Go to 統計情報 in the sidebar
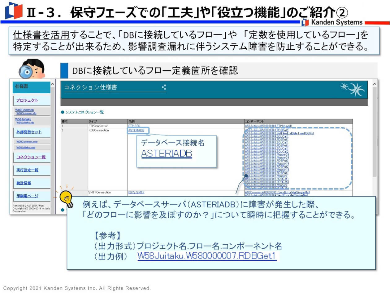 [x=24, y=183]
